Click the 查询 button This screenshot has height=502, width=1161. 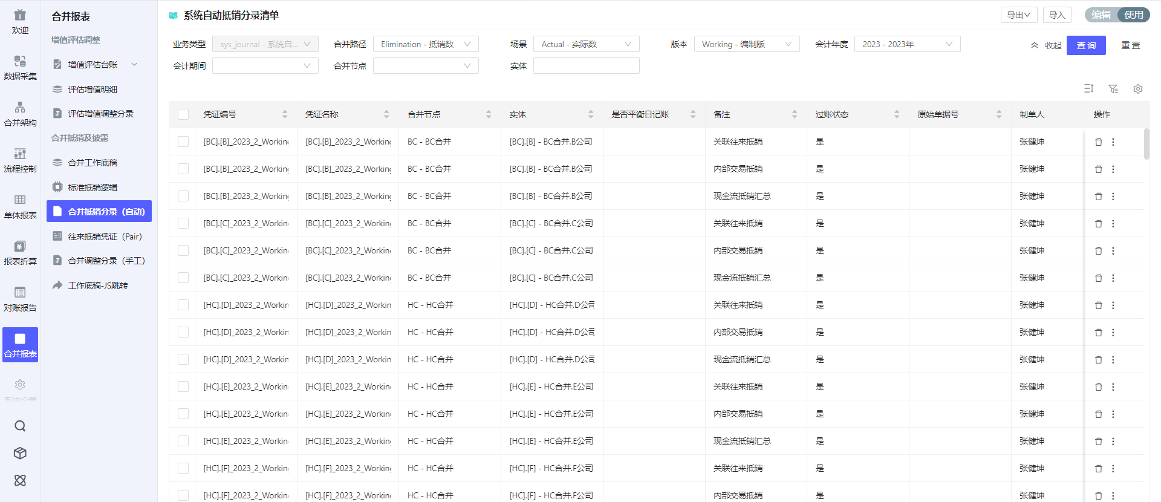pyautogui.click(x=1085, y=45)
